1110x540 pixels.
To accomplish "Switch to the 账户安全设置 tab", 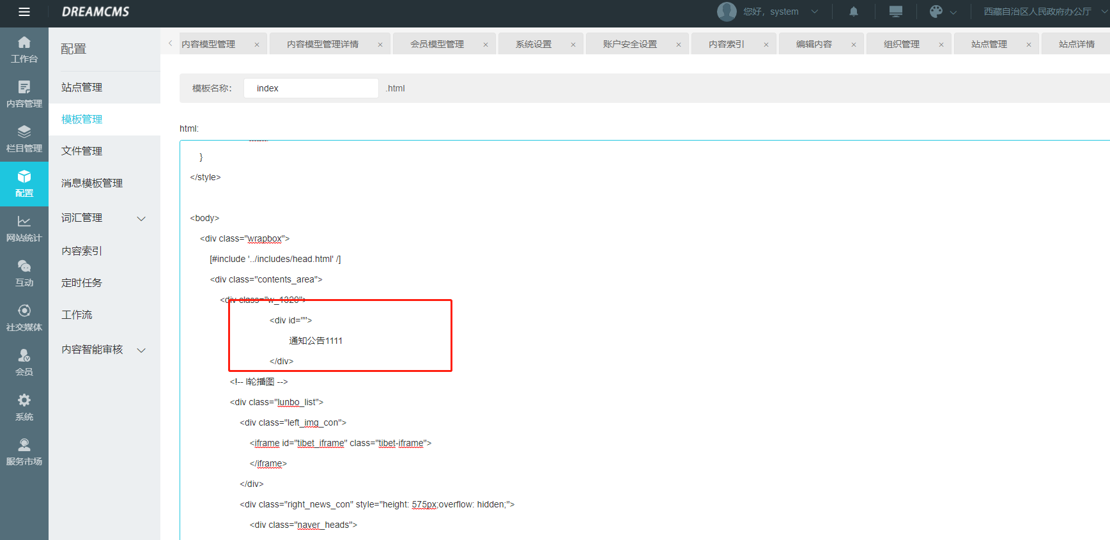I will coord(630,44).
